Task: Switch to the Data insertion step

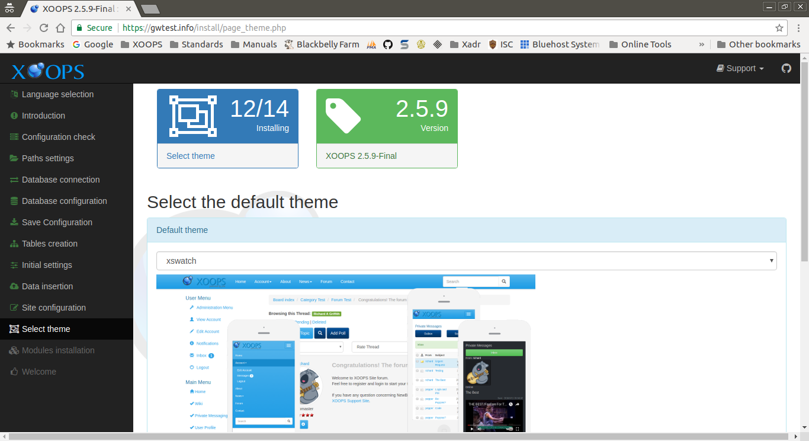Action: (x=47, y=286)
